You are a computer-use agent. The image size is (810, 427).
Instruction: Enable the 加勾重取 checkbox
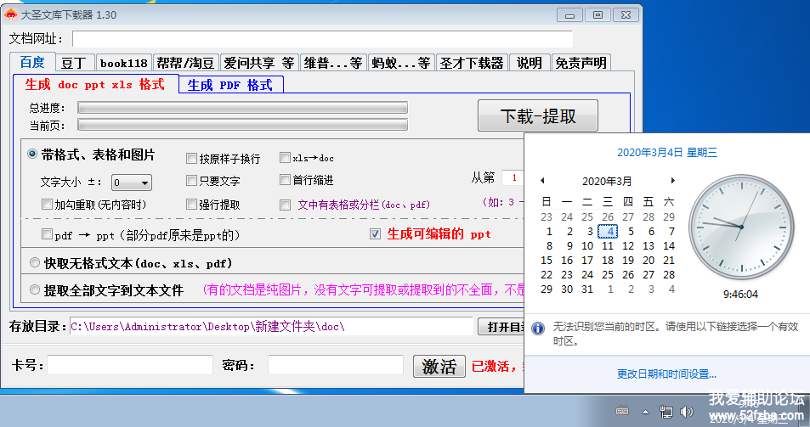pyautogui.click(x=47, y=205)
